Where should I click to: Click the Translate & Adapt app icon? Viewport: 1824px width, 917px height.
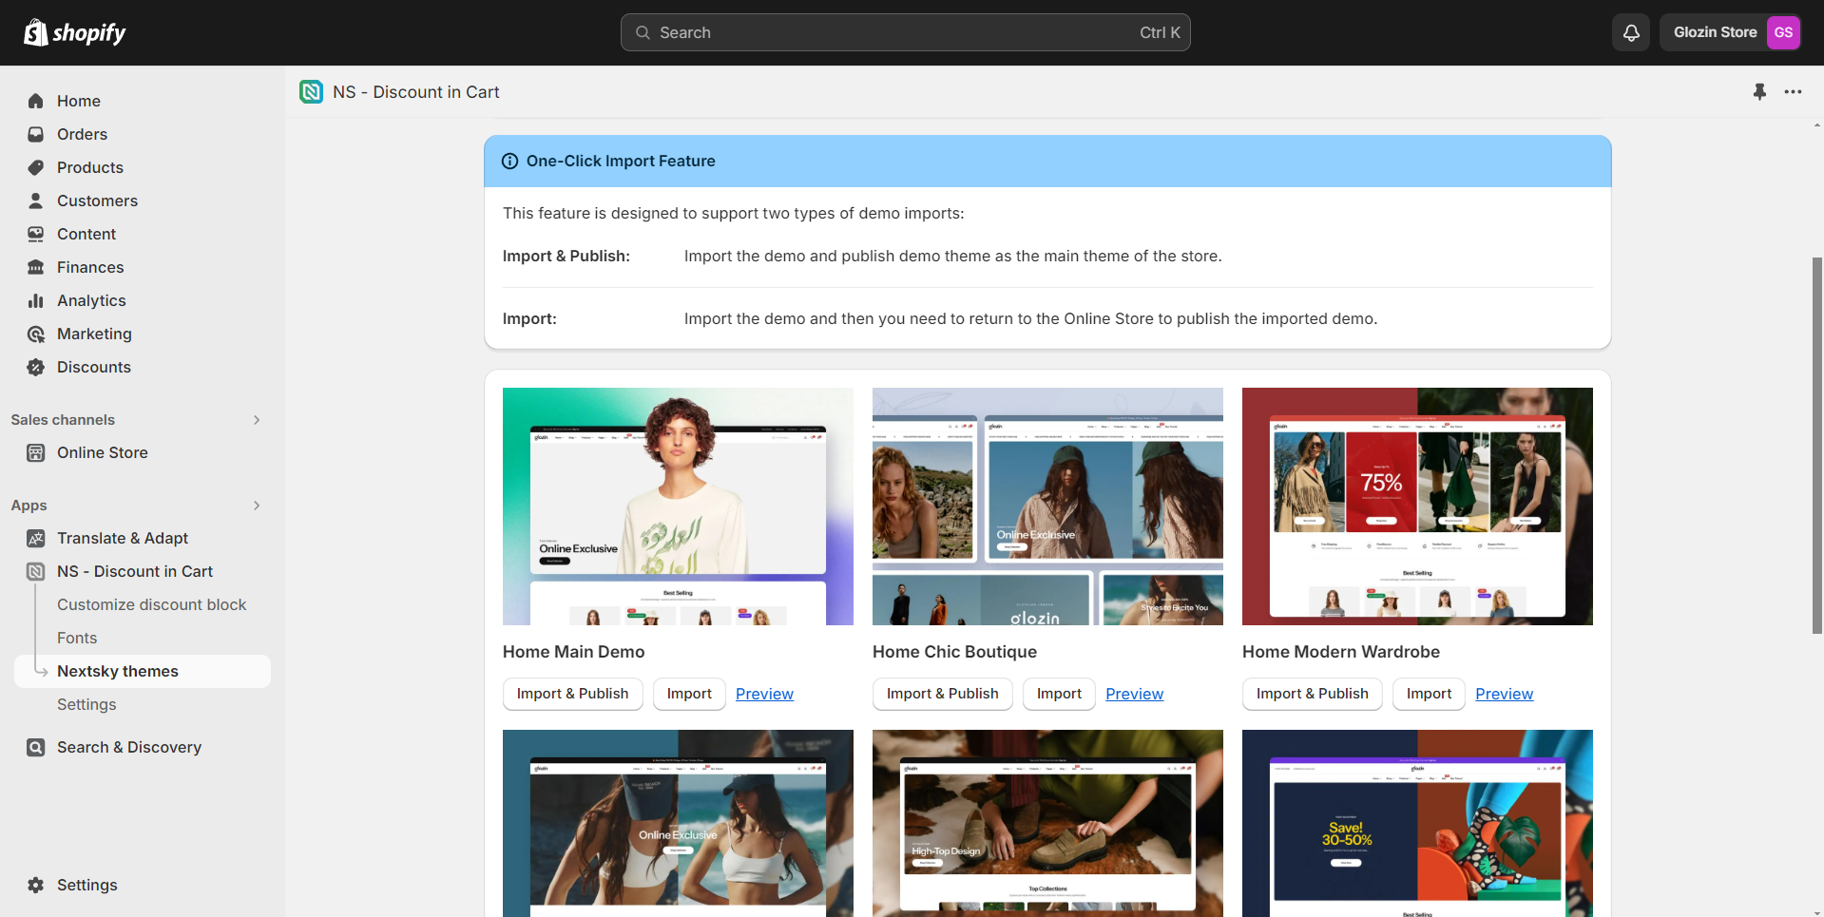point(36,538)
